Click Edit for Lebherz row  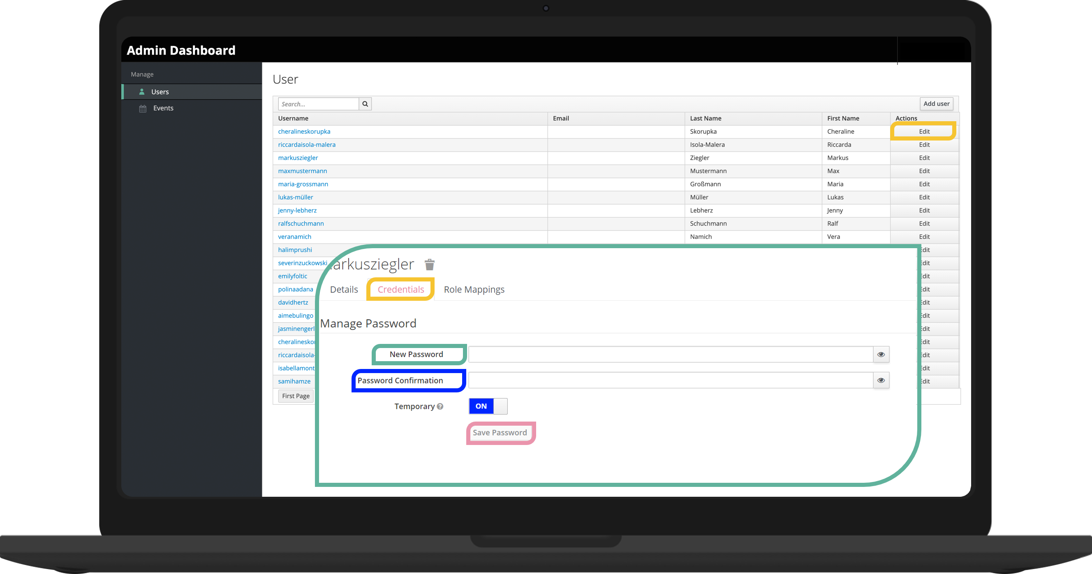pos(924,210)
